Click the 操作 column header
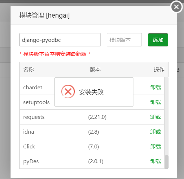 (x=159, y=70)
